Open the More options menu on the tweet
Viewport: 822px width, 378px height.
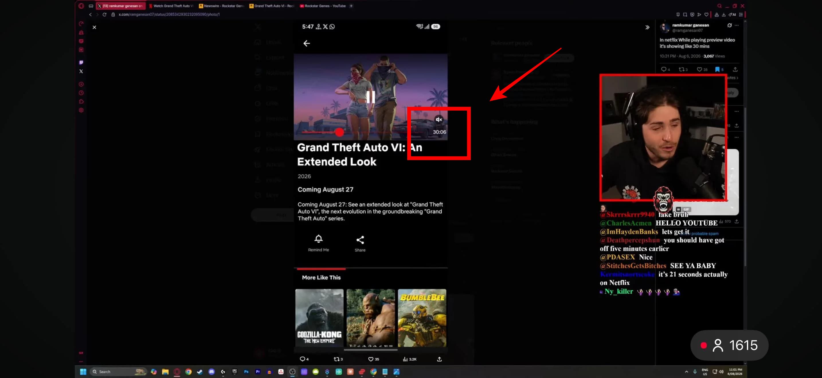[x=737, y=25]
